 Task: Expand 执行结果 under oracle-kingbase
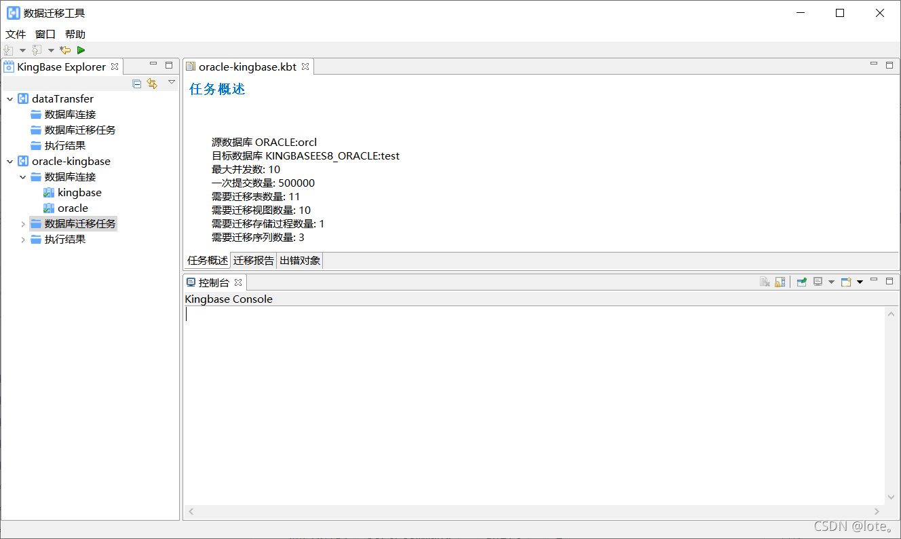point(23,240)
